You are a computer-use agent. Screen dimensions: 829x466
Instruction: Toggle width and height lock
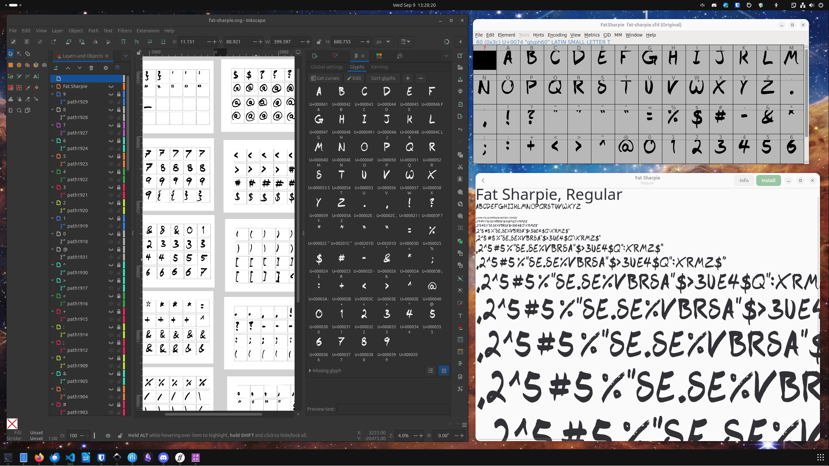coord(319,42)
